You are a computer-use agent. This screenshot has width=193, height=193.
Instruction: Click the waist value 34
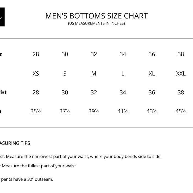[123, 92]
